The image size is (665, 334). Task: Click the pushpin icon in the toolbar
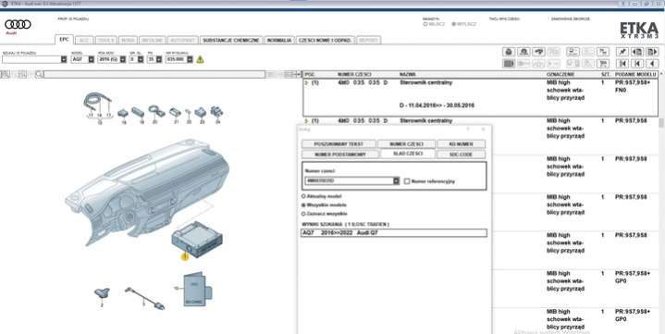pos(622,52)
